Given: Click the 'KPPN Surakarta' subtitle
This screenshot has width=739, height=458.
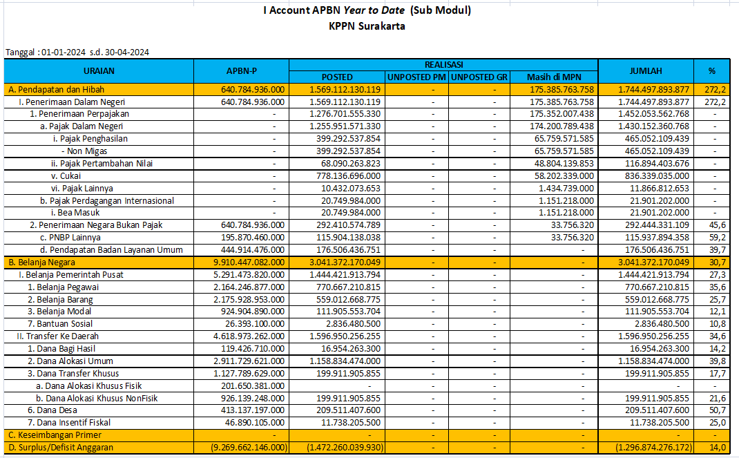Looking at the screenshot, I should [367, 26].
